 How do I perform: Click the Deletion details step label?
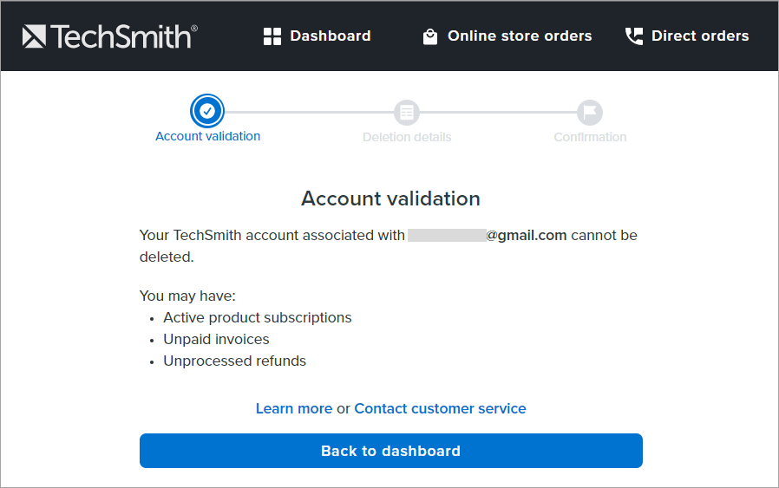click(x=406, y=137)
